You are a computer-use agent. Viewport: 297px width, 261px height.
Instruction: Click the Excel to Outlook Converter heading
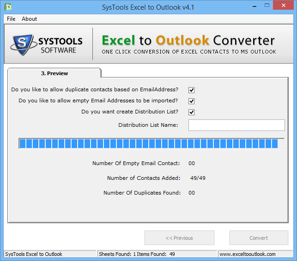pos(188,40)
